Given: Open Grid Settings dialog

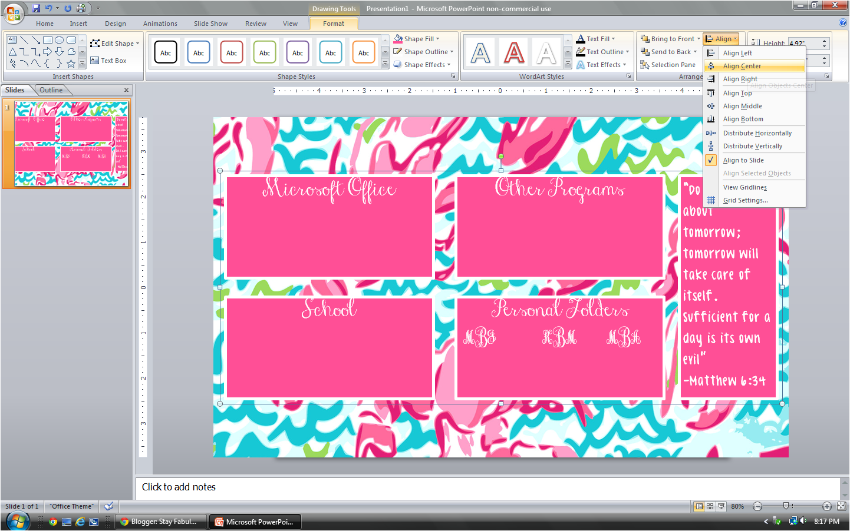Looking at the screenshot, I should (755, 200).
